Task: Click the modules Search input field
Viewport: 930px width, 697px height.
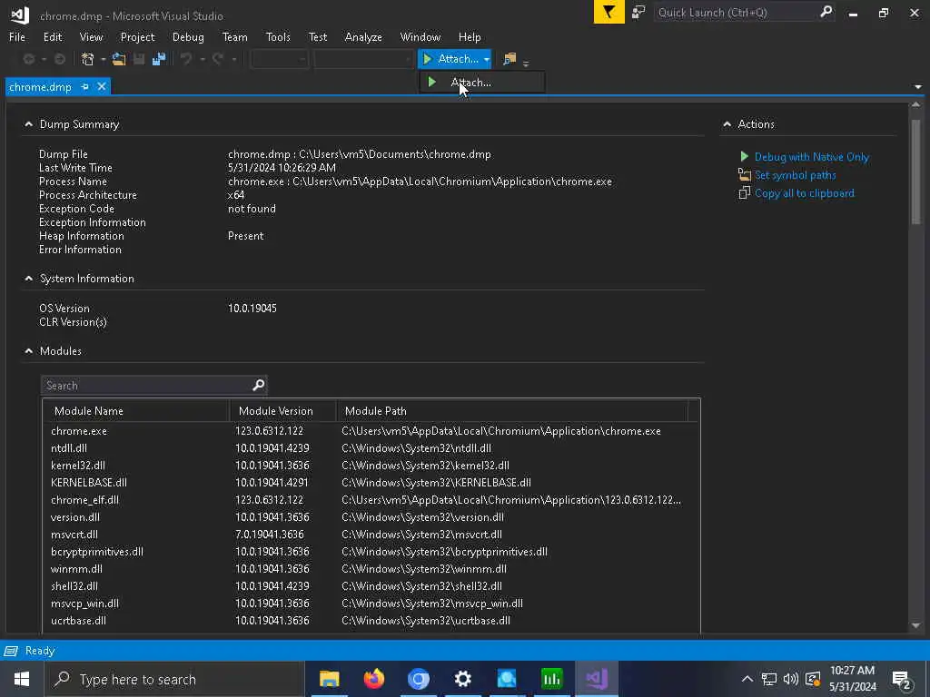Action: click(147, 385)
